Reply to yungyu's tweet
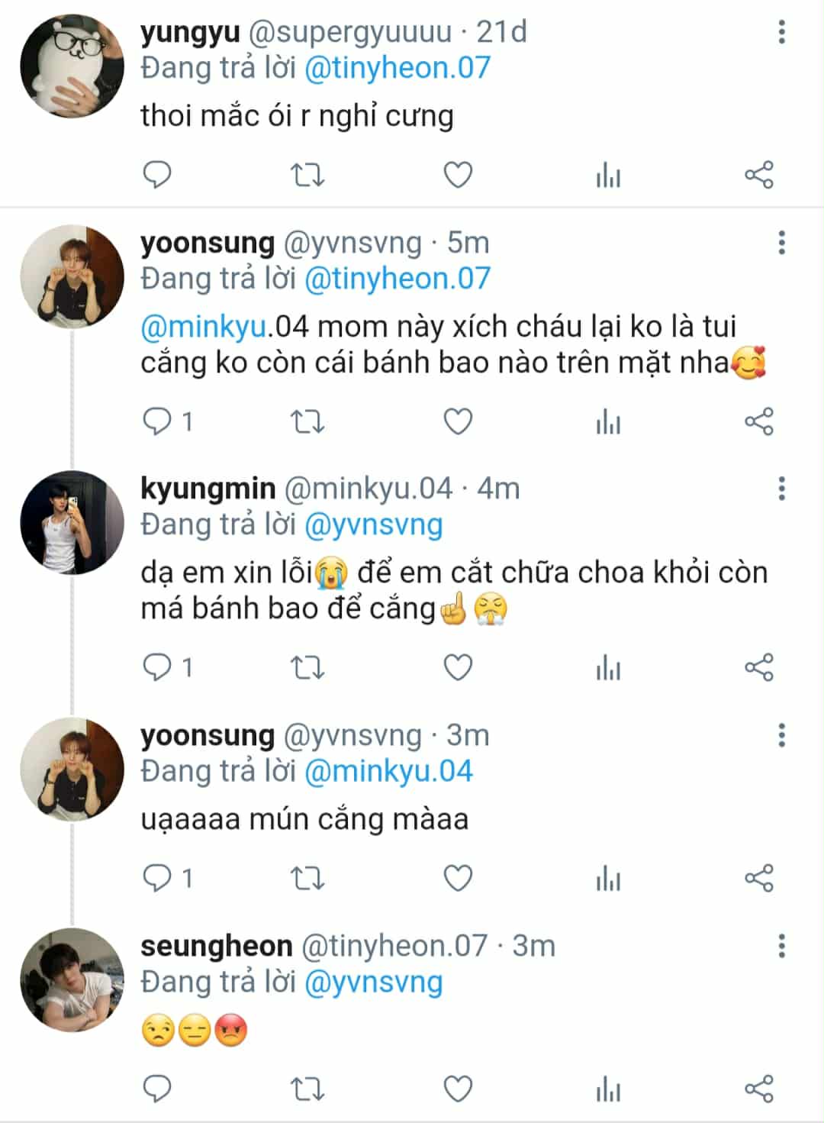 pyautogui.click(x=157, y=176)
